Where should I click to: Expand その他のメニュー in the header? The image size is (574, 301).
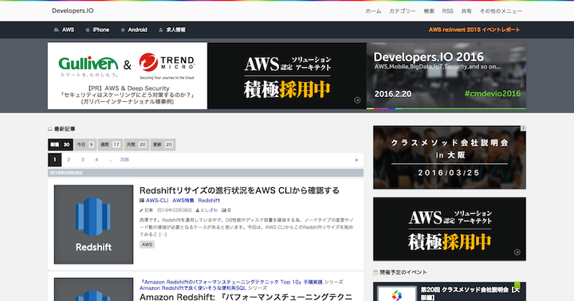coord(501,11)
